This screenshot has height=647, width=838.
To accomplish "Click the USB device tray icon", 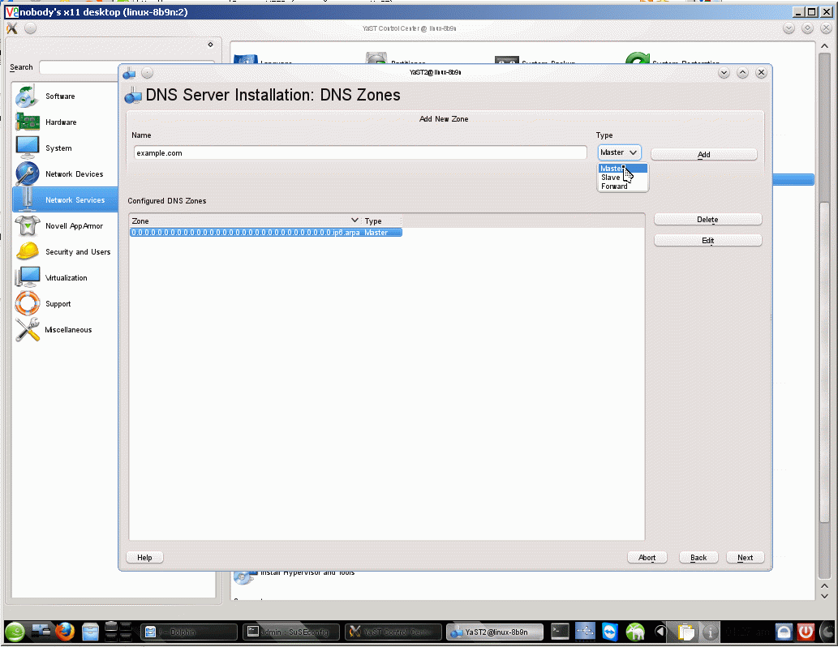I will pos(585,632).
